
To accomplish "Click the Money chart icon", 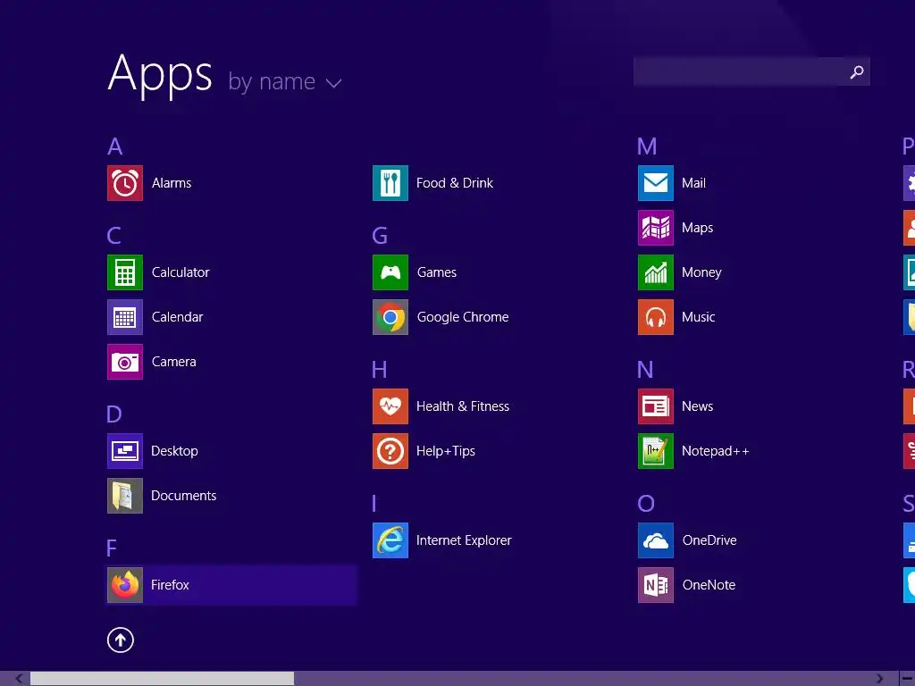I will 656,272.
